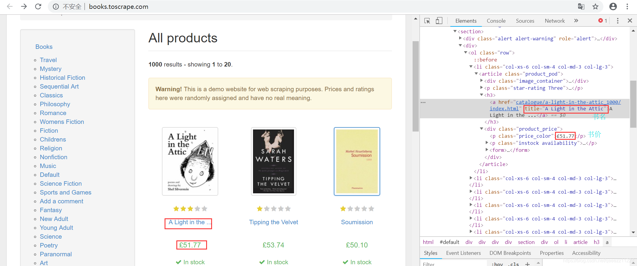Open the Chrome three-dot menu
Image resolution: width=637 pixels, height=266 pixels.
[x=627, y=6]
